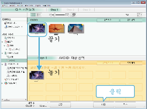Click the large thumbnail size icon
147x109 pixels.
pos(67,15)
